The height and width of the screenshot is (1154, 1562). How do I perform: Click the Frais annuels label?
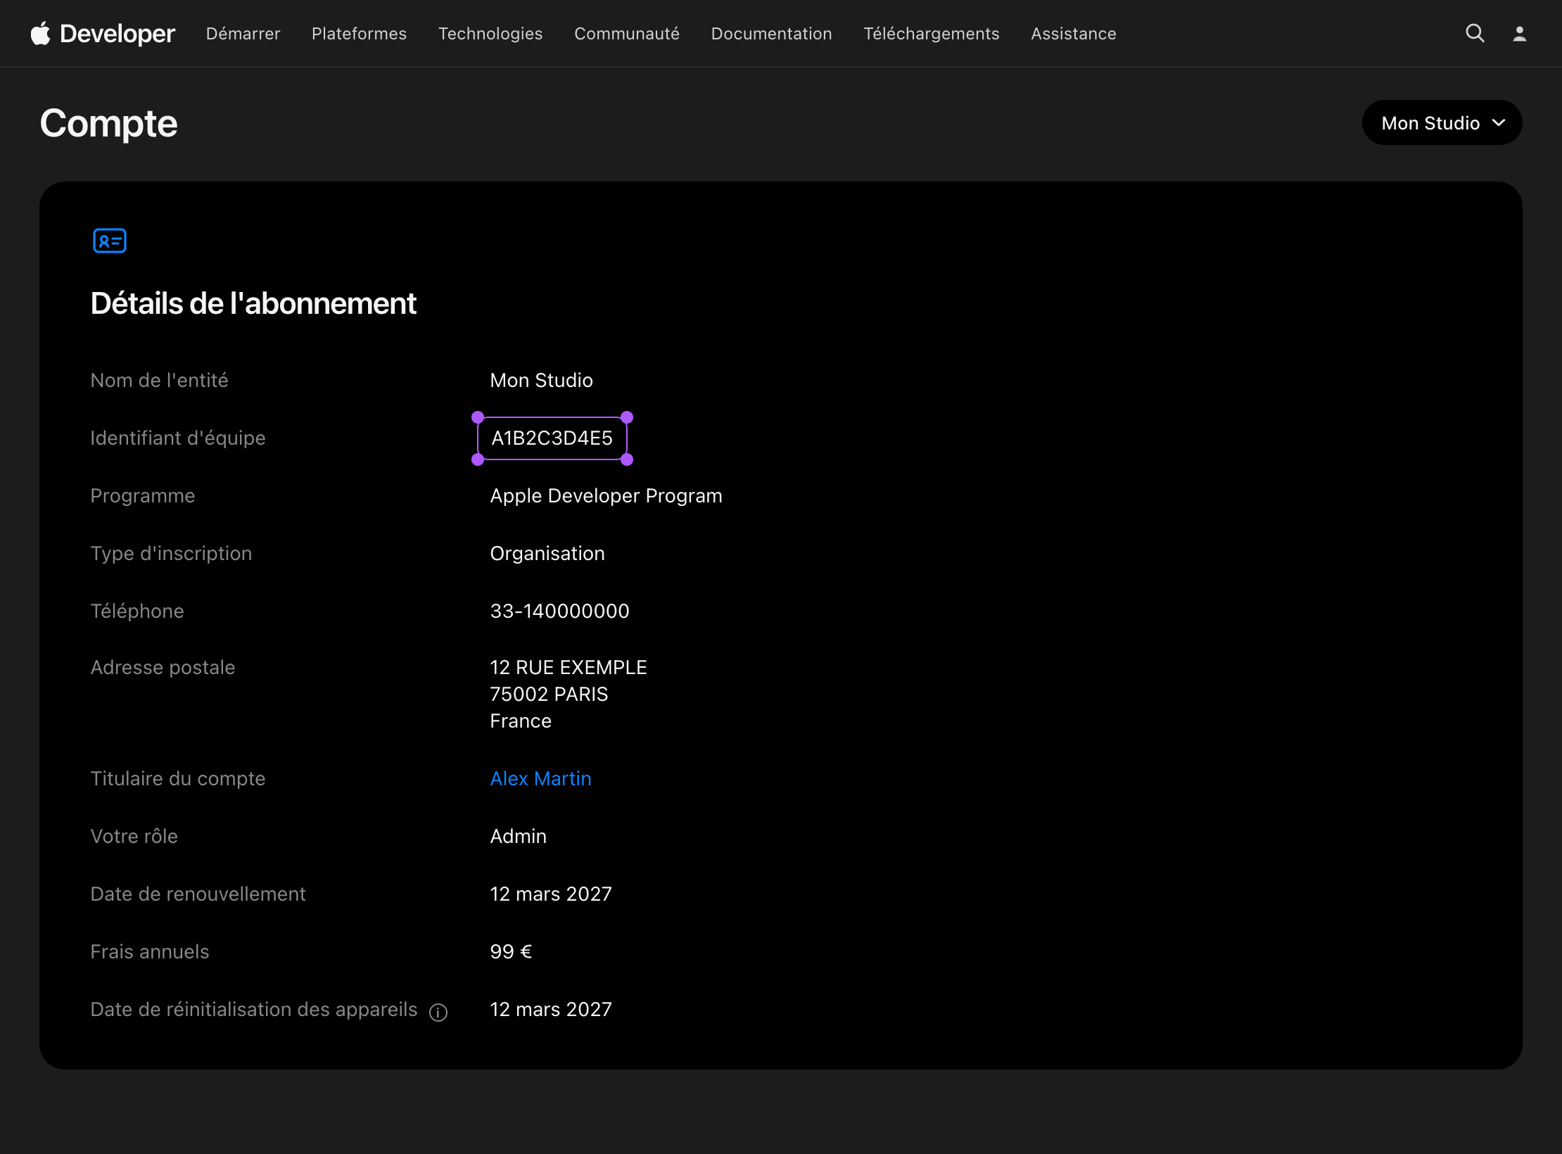point(150,951)
